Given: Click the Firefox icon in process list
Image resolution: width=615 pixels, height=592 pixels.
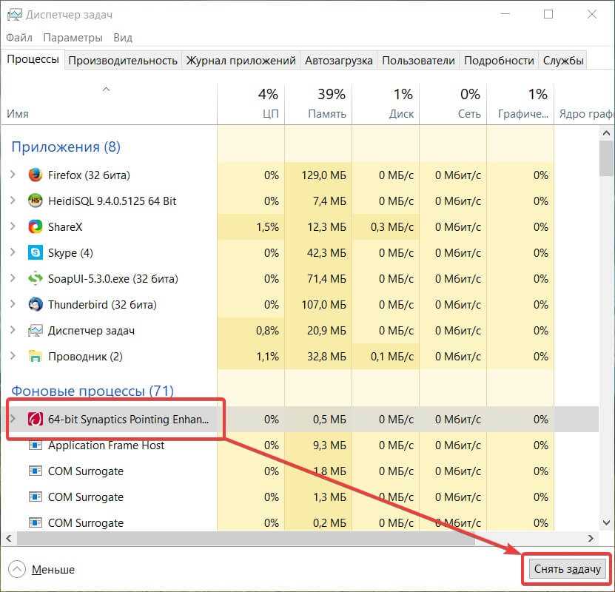Looking at the screenshot, I should pos(36,175).
